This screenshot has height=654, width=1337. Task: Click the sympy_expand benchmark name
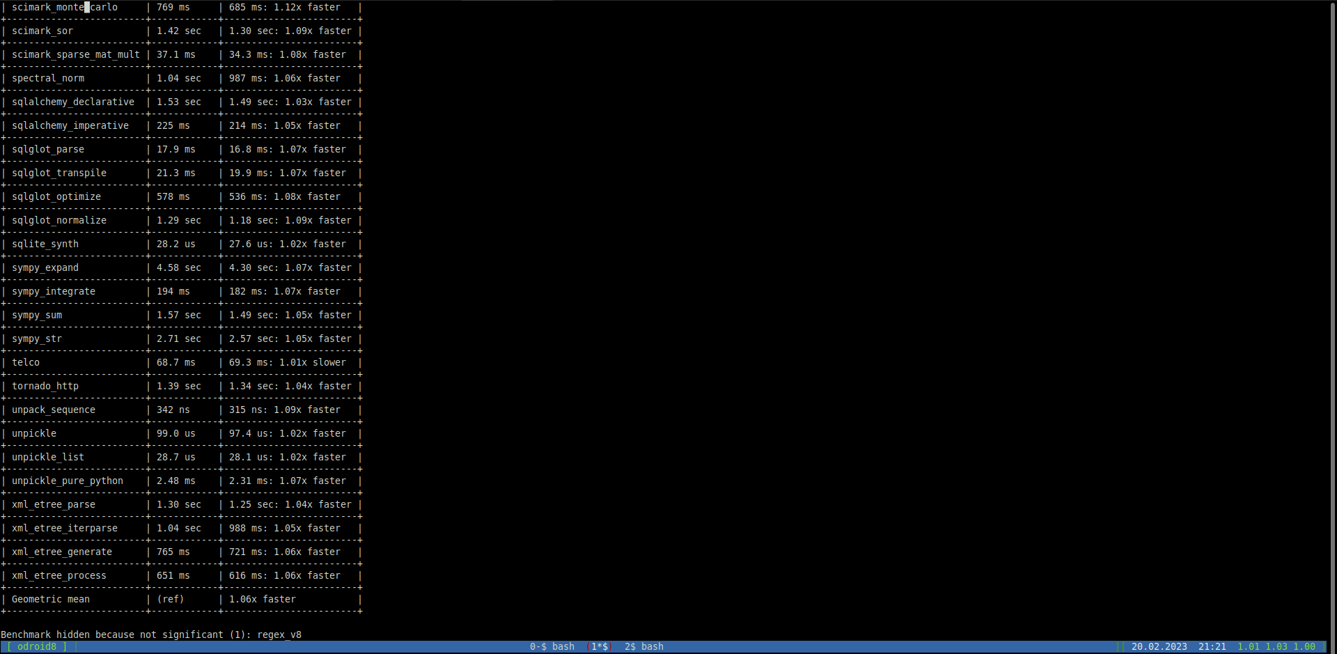coord(45,268)
